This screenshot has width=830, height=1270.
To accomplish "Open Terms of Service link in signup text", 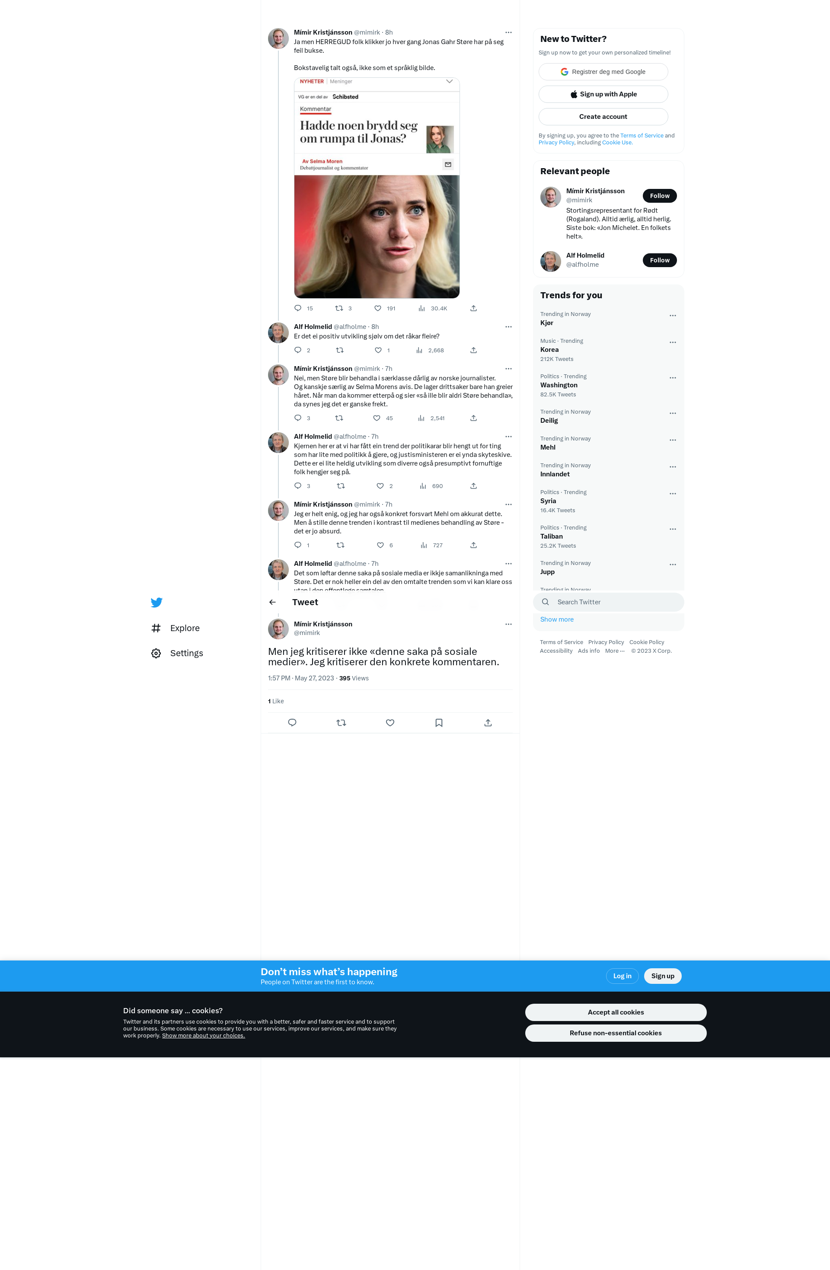I will click(x=642, y=136).
